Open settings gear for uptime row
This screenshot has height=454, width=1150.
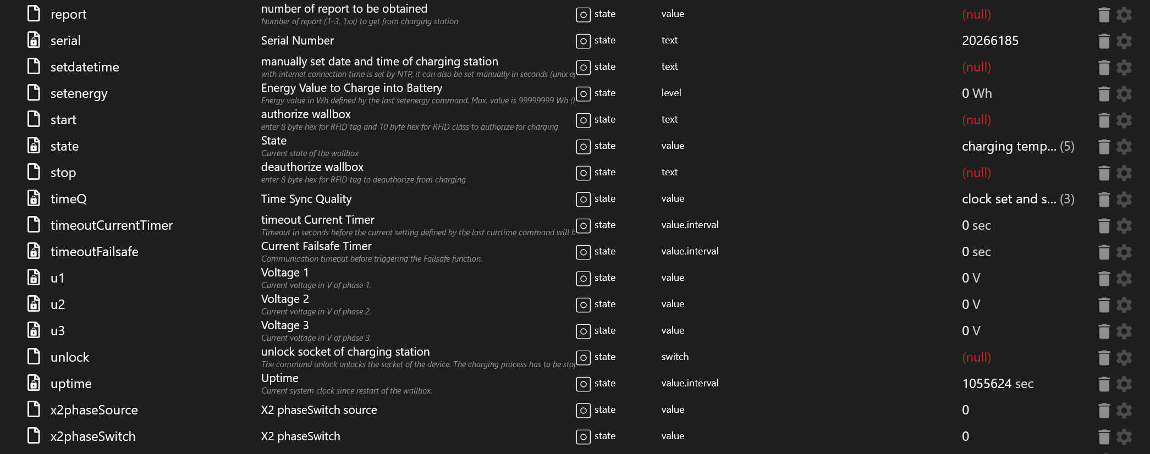(1124, 384)
